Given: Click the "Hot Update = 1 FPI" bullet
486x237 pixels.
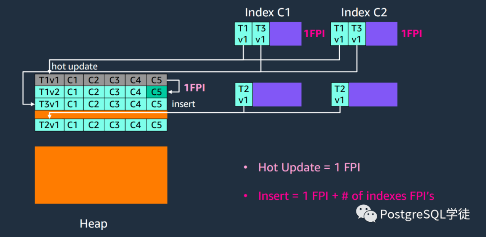Looking at the screenshot, I should (309, 167).
